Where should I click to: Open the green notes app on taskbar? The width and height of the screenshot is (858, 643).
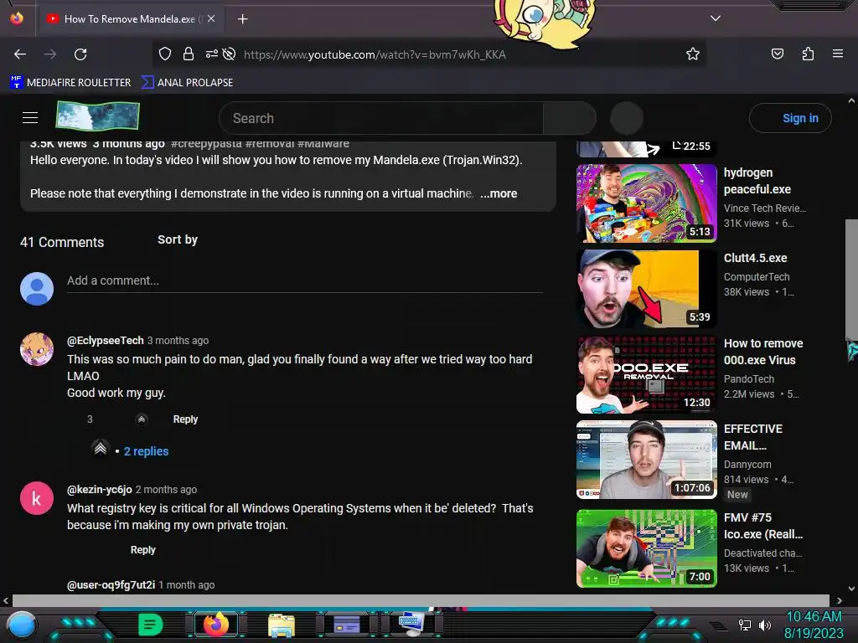[x=151, y=625]
